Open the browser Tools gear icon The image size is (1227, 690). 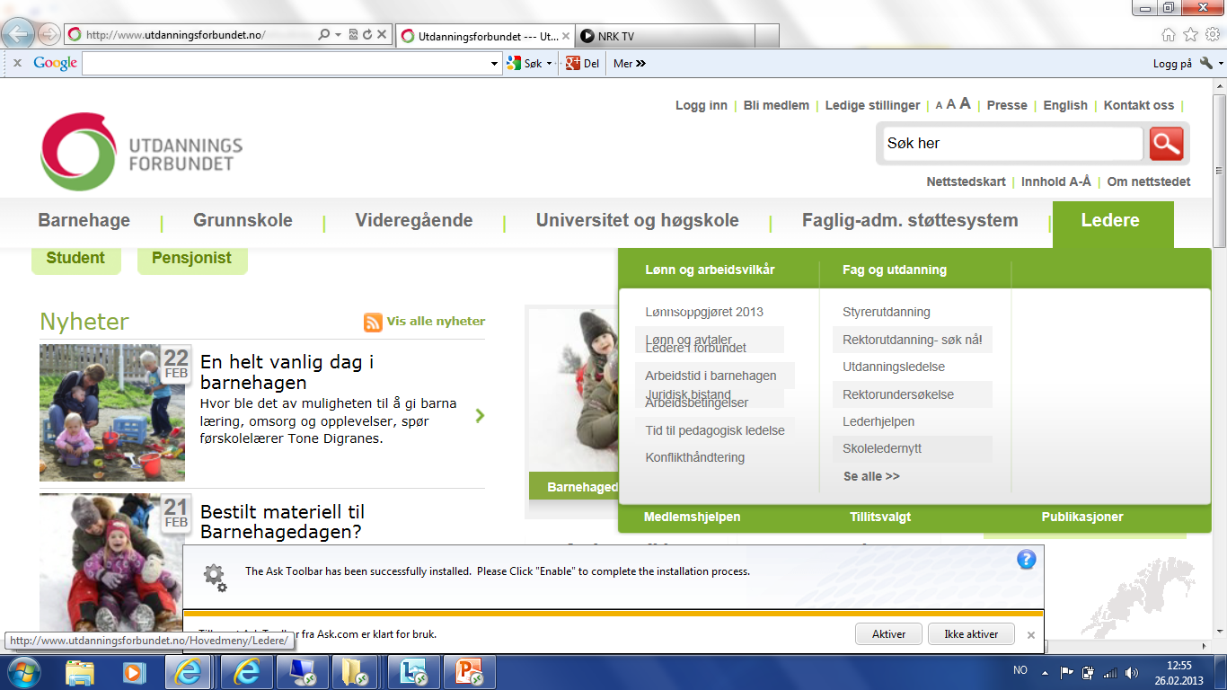[x=1213, y=35]
